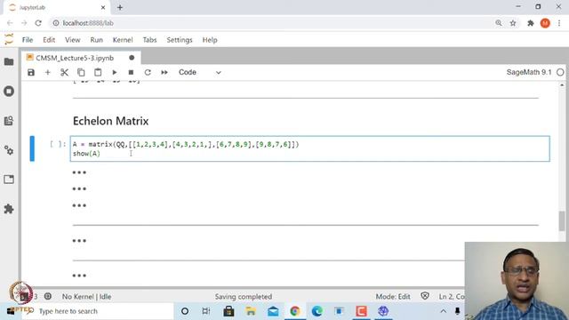This screenshot has width=569, height=320.
Task: Restart kernel and run all cells
Action: click(164, 72)
